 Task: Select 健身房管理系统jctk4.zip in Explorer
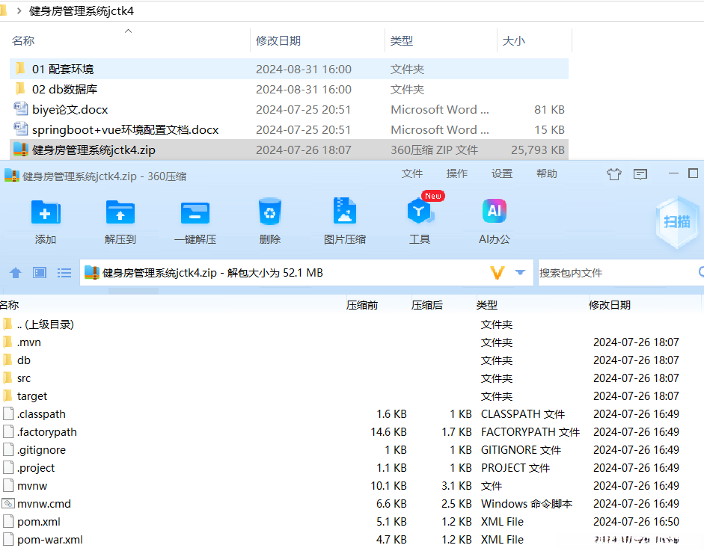coord(289,150)
